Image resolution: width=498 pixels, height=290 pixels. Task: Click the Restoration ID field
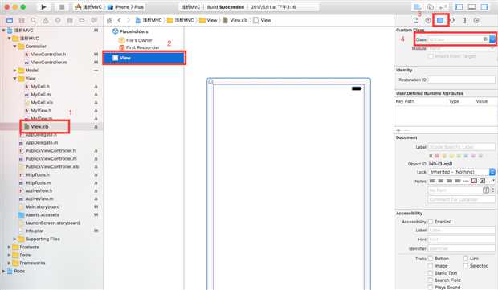coord(462,80)
